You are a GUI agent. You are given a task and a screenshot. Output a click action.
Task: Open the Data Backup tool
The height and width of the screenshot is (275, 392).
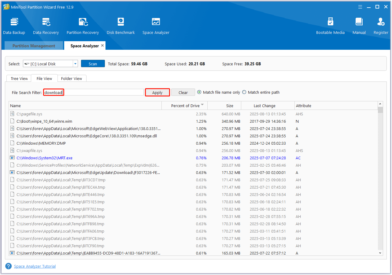pos(14,26)
